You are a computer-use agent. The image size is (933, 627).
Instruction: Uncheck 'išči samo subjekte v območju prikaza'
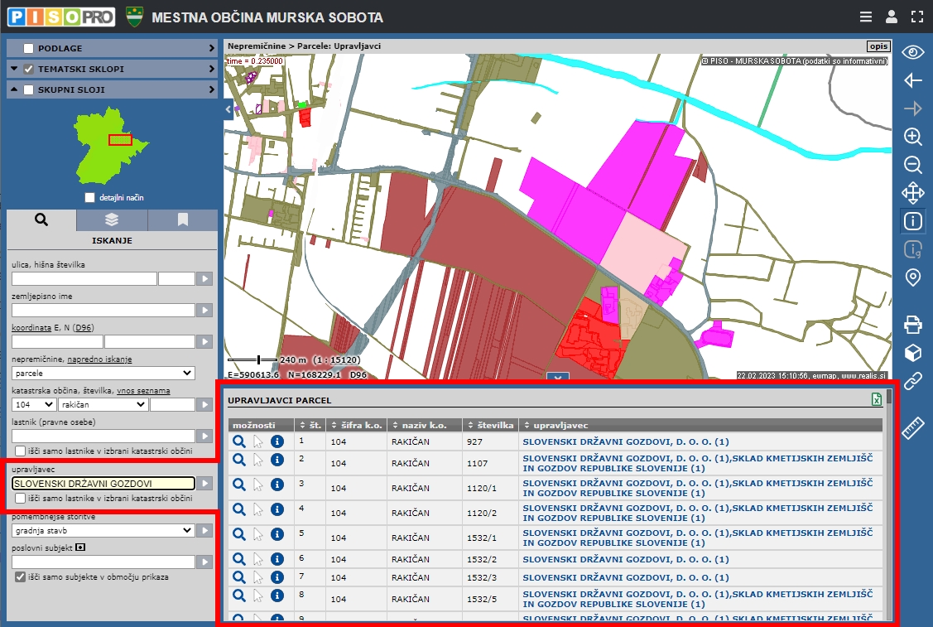point(21,576)
